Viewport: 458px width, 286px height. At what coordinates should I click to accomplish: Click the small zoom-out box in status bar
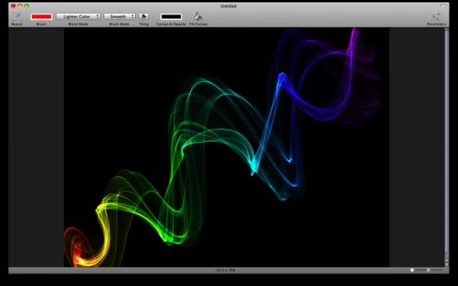click(x=412, y=270)
